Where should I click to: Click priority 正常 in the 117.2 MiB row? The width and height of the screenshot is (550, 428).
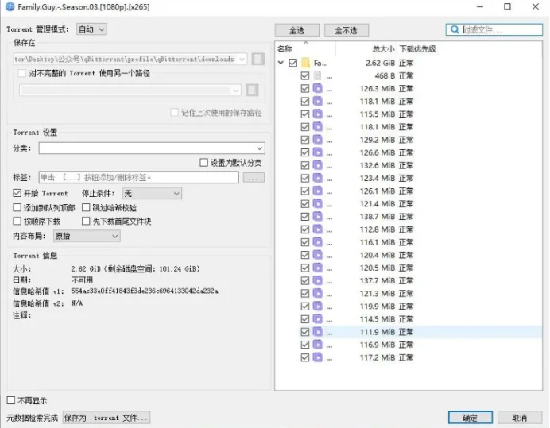[406, 357]
